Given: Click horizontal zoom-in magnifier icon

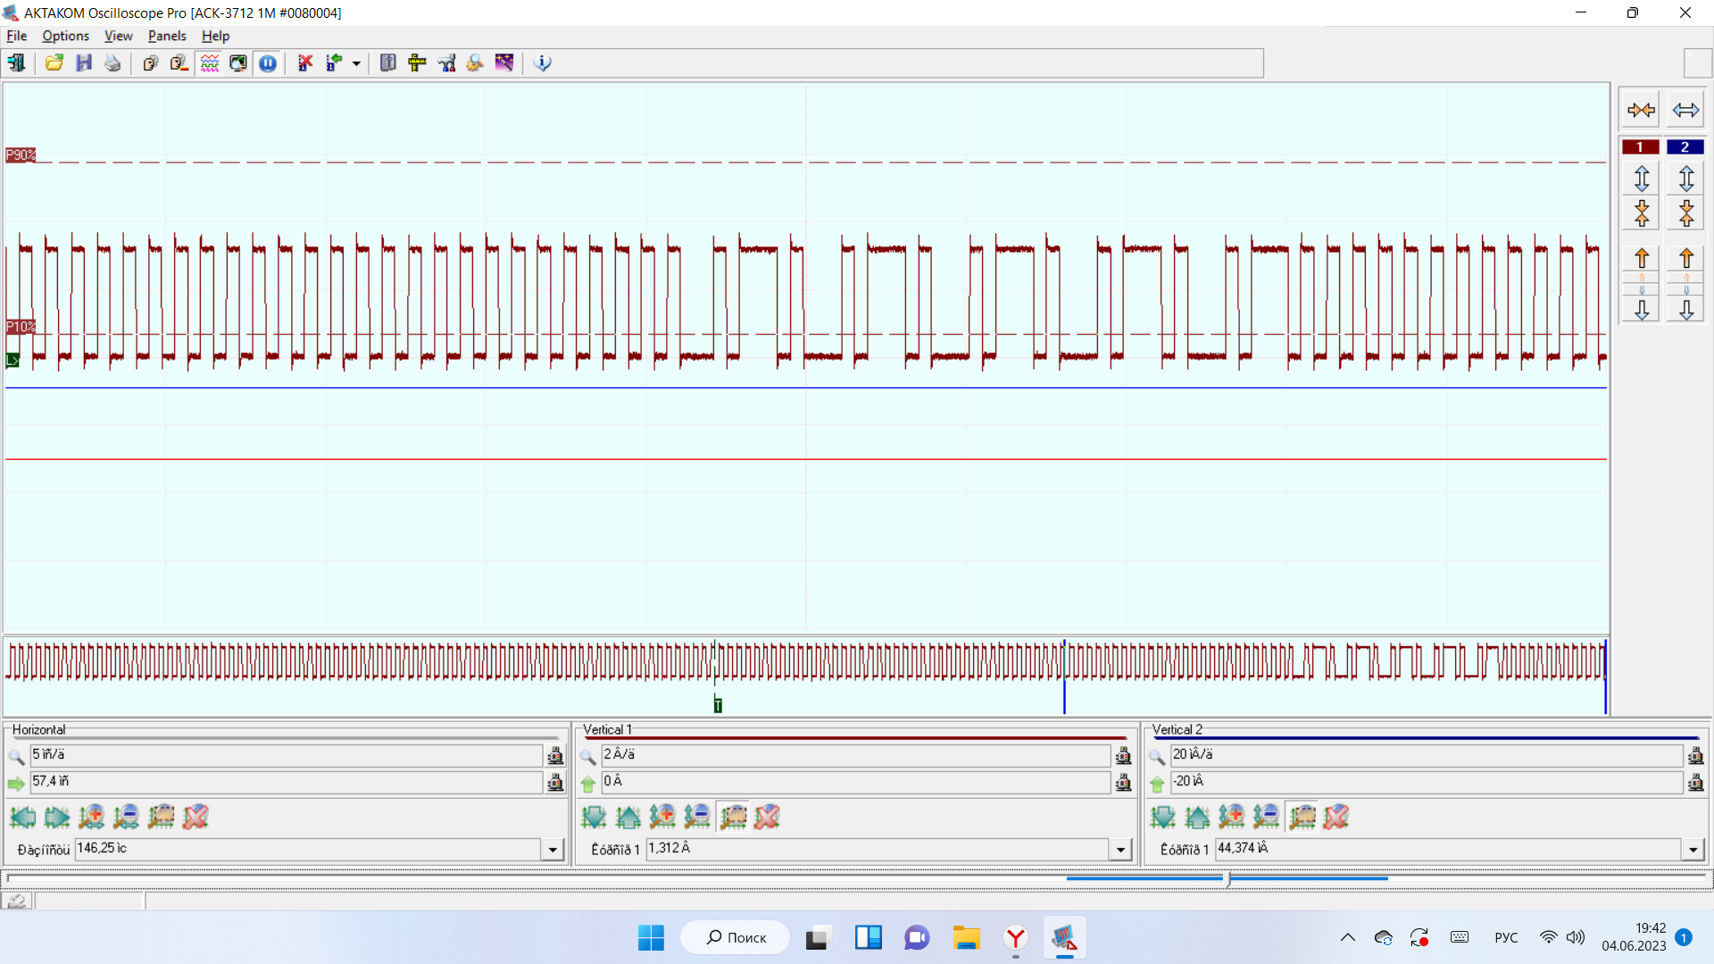Looking at the screenshot, I should click(x=91, y=816).
